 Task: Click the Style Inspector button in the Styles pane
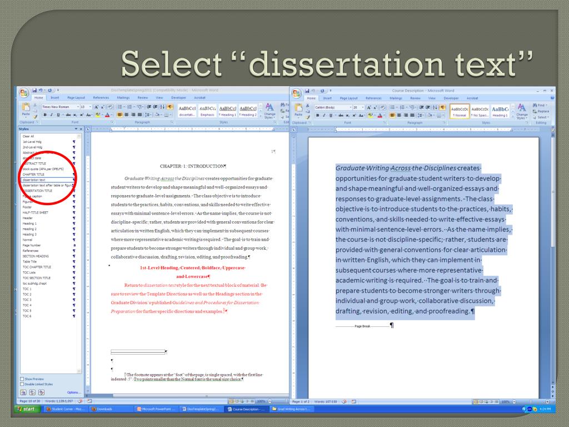click(32, 392)
